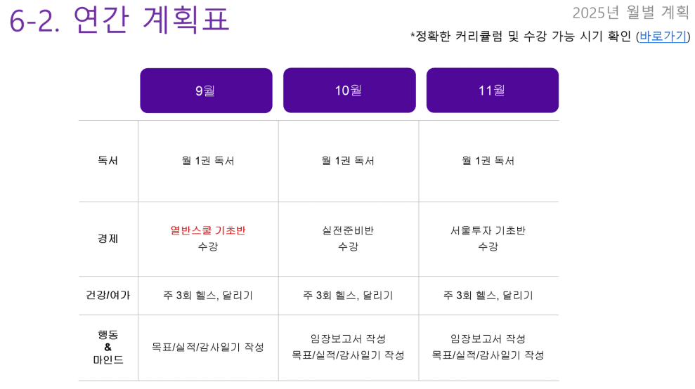This screenshot has width=695, height=389.
Task: Click the 서울투자 기초반 수강 cell
Action: pos(488,239)
